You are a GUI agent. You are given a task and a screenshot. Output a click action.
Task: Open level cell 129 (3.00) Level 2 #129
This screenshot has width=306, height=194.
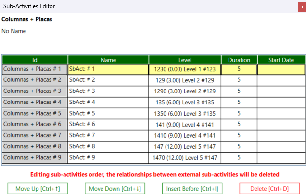click(x=185, y=80)
